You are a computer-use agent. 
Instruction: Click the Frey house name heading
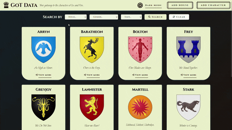[x=188, y=32]
